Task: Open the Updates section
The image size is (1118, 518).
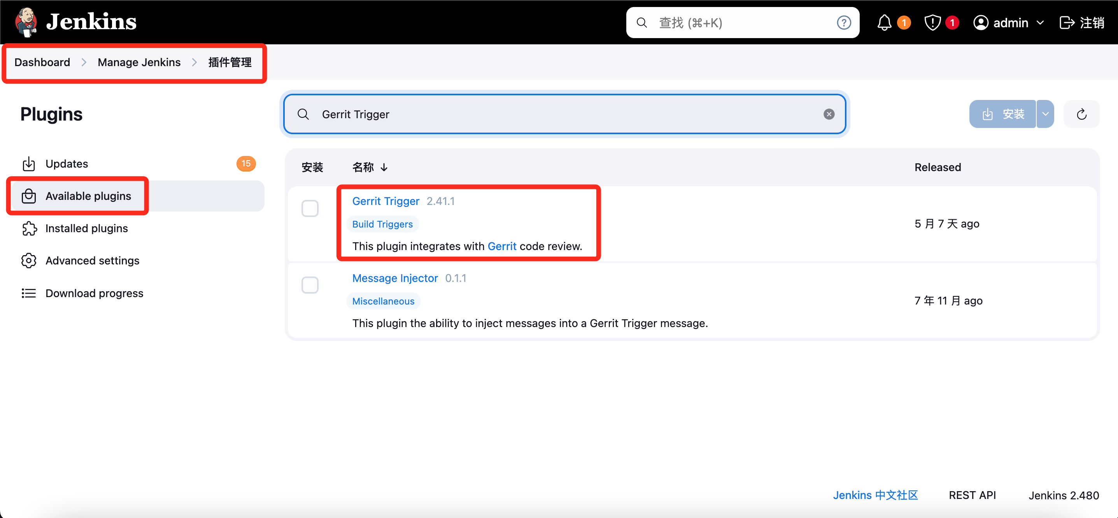Action: (67, 164)
